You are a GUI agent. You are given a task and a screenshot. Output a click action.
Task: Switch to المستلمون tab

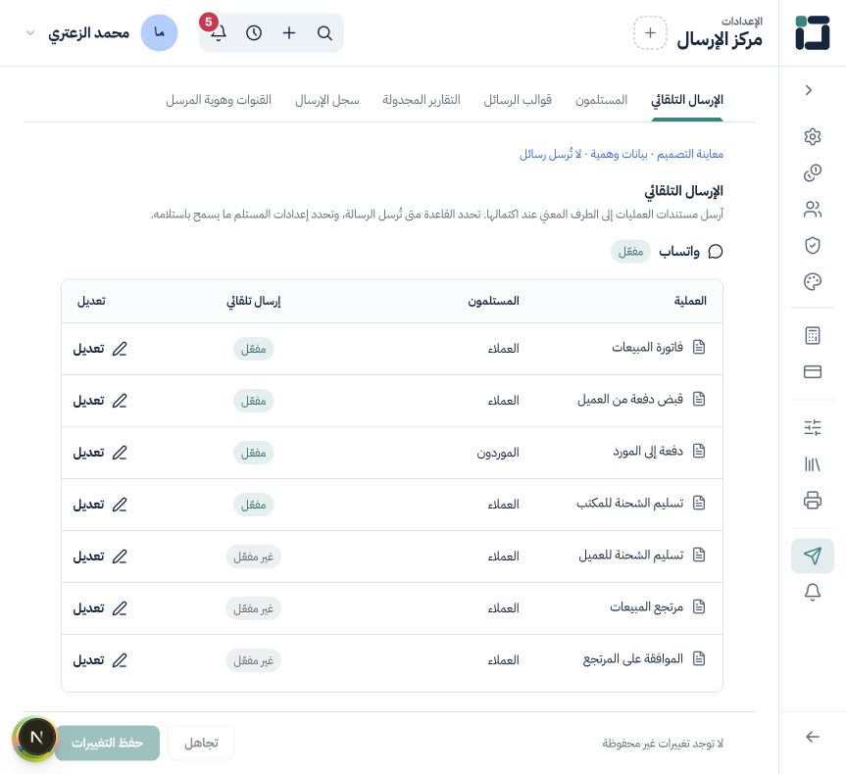click(x=601, y=100)
